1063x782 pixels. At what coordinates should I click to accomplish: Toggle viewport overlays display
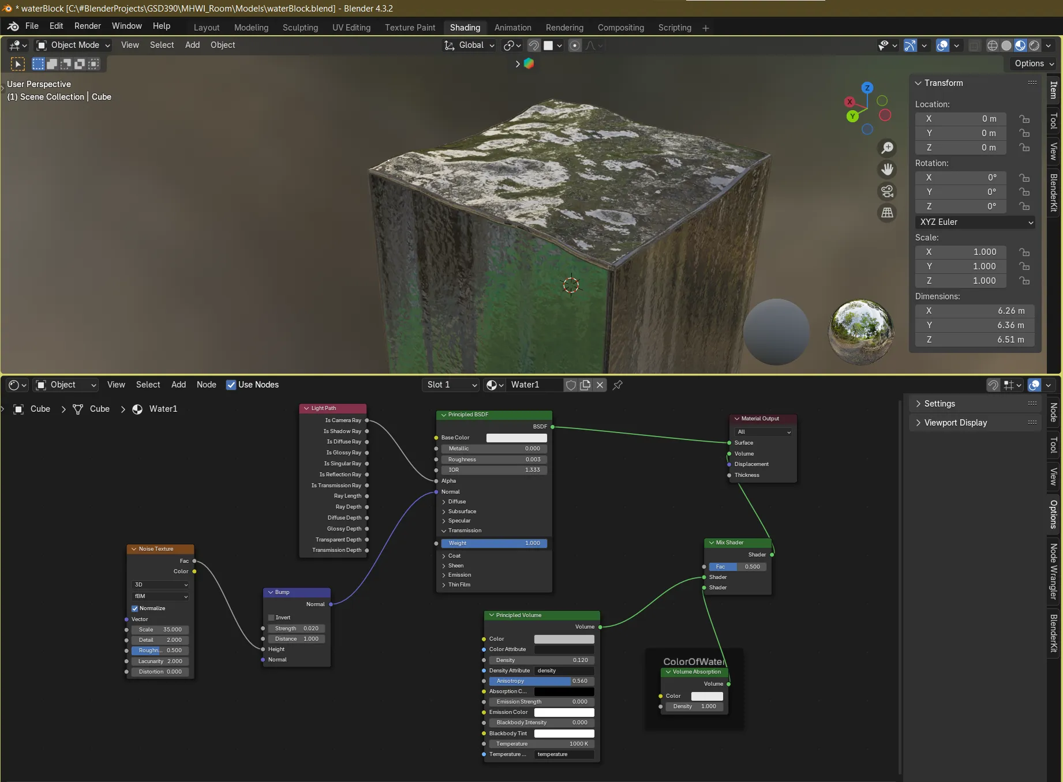point(942,46)
